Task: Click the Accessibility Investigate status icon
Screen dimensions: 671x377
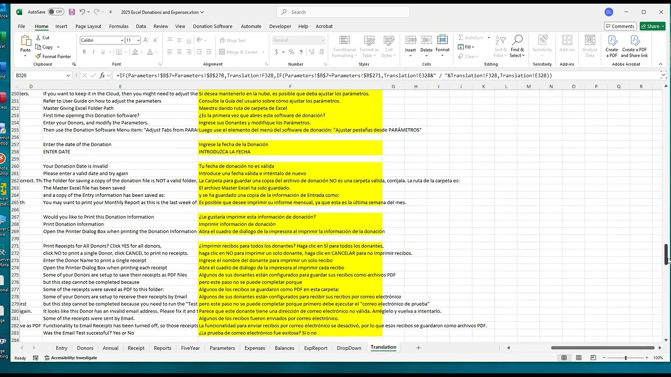Action: [47, 358]
